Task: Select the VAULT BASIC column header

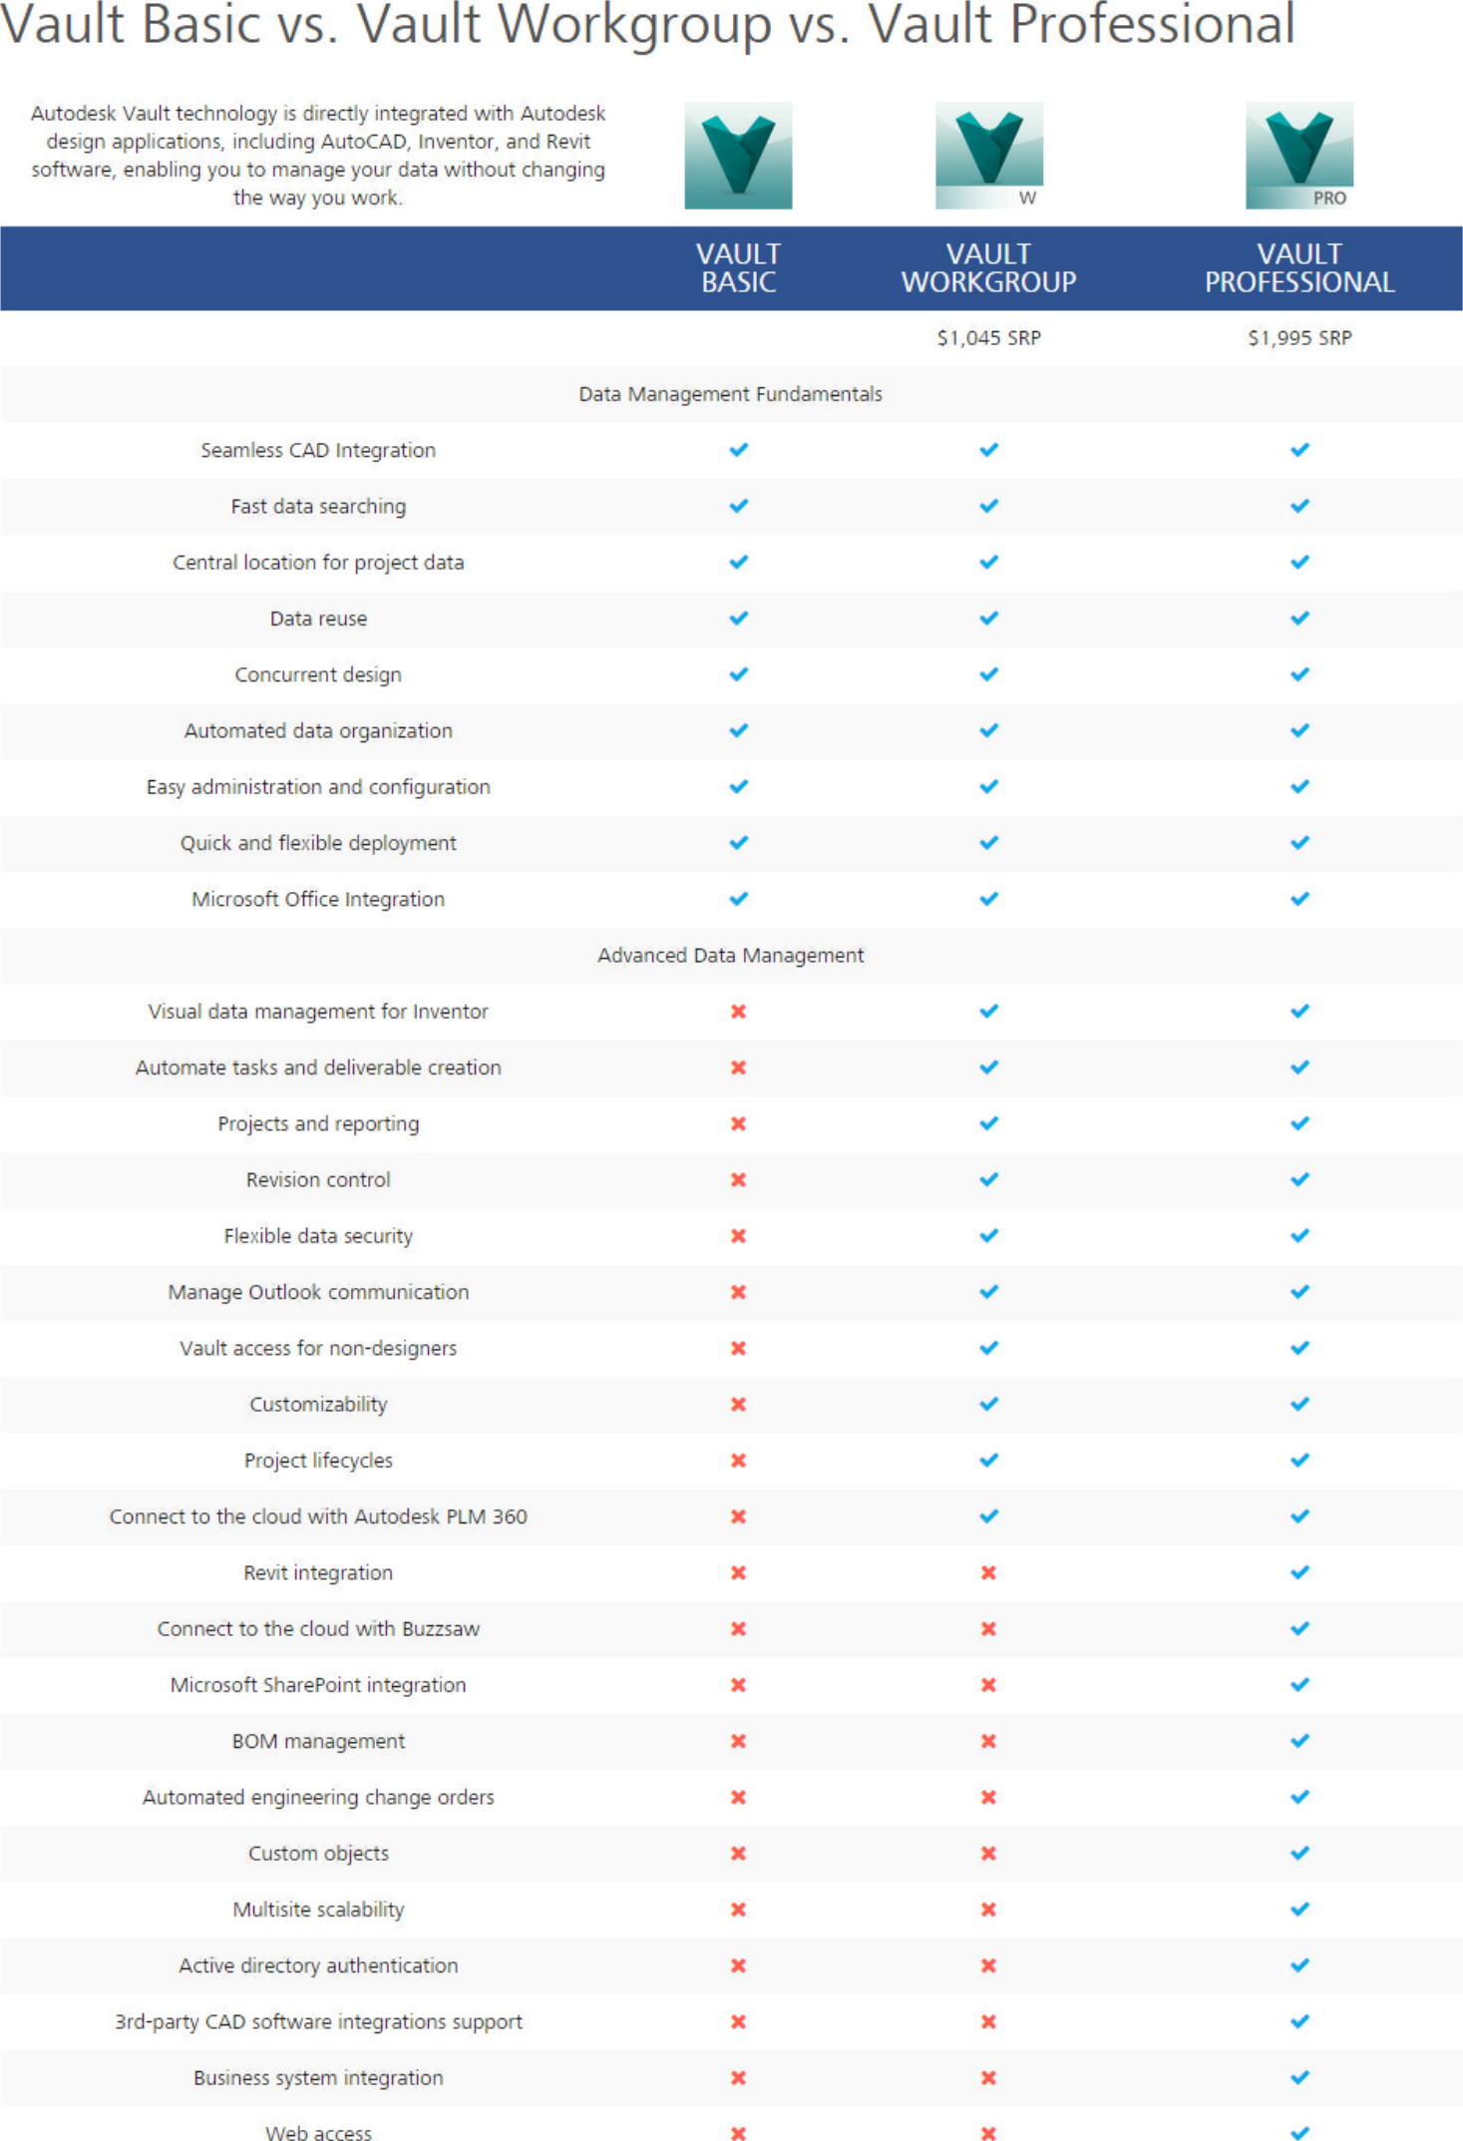Action: coord(738,268)
